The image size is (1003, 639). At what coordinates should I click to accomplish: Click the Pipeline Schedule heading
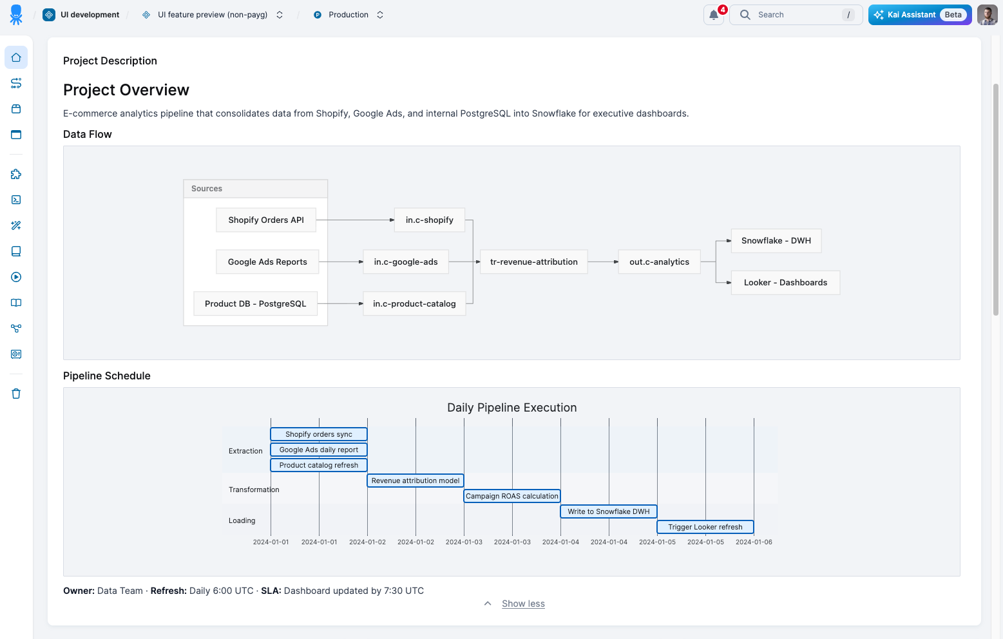tap(107, 376)
